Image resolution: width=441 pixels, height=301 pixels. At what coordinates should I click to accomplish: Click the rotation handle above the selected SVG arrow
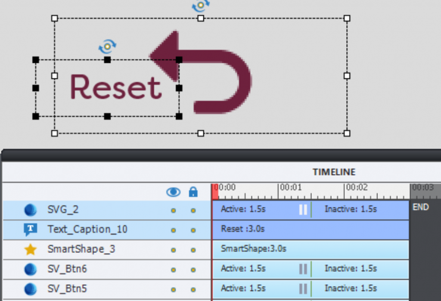[x=201, y=6]
